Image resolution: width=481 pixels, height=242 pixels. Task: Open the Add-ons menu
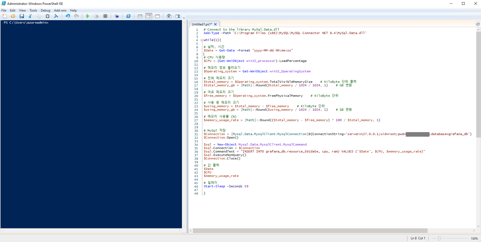tap(60, 10)
